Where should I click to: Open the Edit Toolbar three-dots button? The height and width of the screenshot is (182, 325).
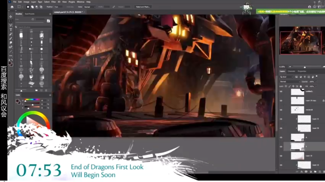click(11, 56)
